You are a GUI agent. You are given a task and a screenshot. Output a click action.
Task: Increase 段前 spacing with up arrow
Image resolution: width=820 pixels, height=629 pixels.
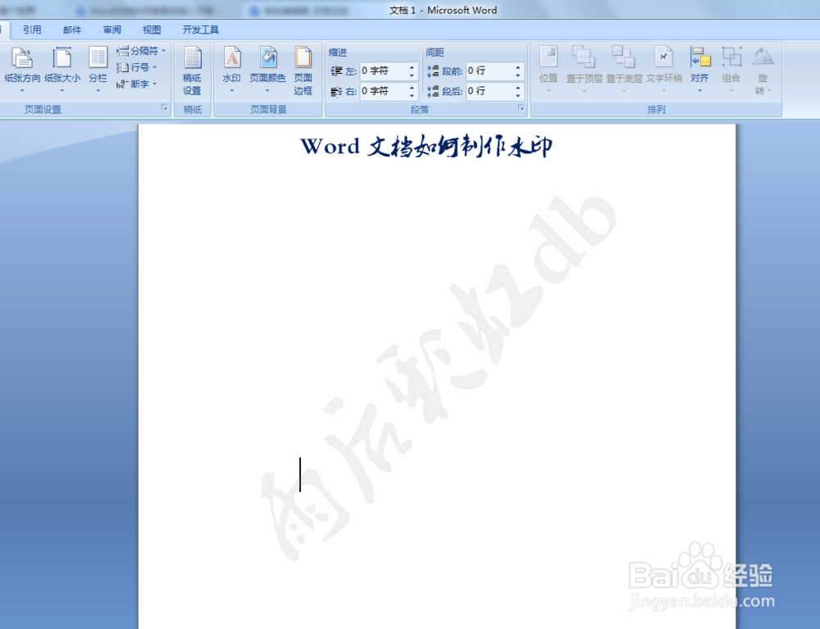click(518, 67)
